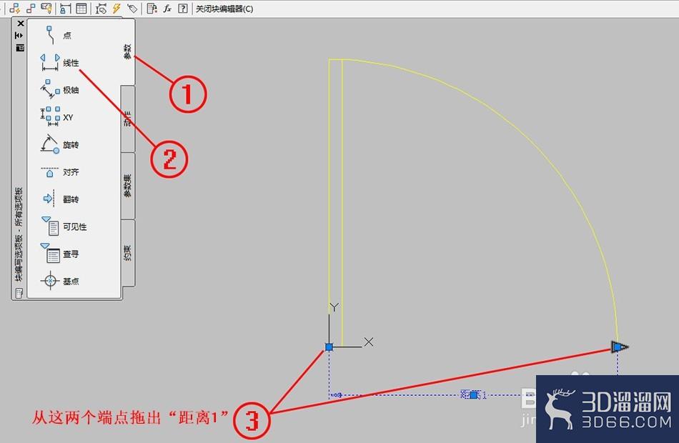679x443 pixels.
Task: Toggle the authoring palettes icon
Action: 151,9
